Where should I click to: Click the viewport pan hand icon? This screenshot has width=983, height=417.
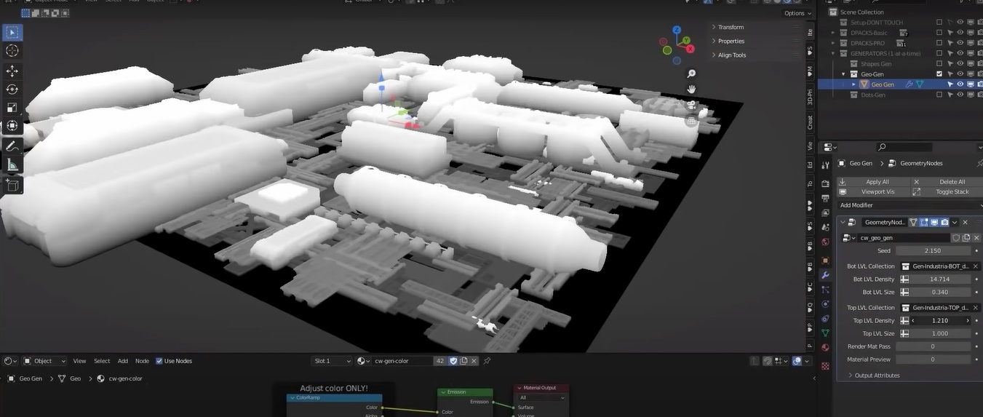pos(691,90)
